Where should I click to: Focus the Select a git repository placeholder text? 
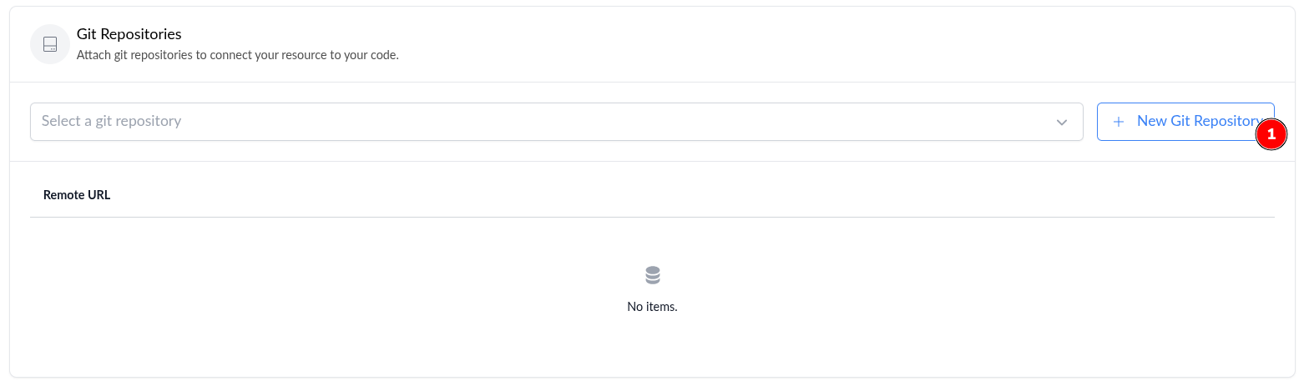tap(111, 121)
